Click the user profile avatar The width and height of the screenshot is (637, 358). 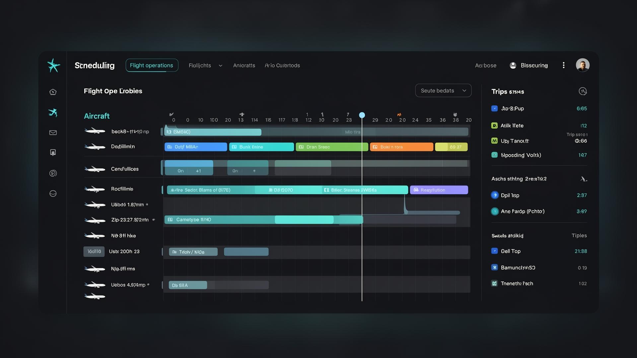click(583, 65)
